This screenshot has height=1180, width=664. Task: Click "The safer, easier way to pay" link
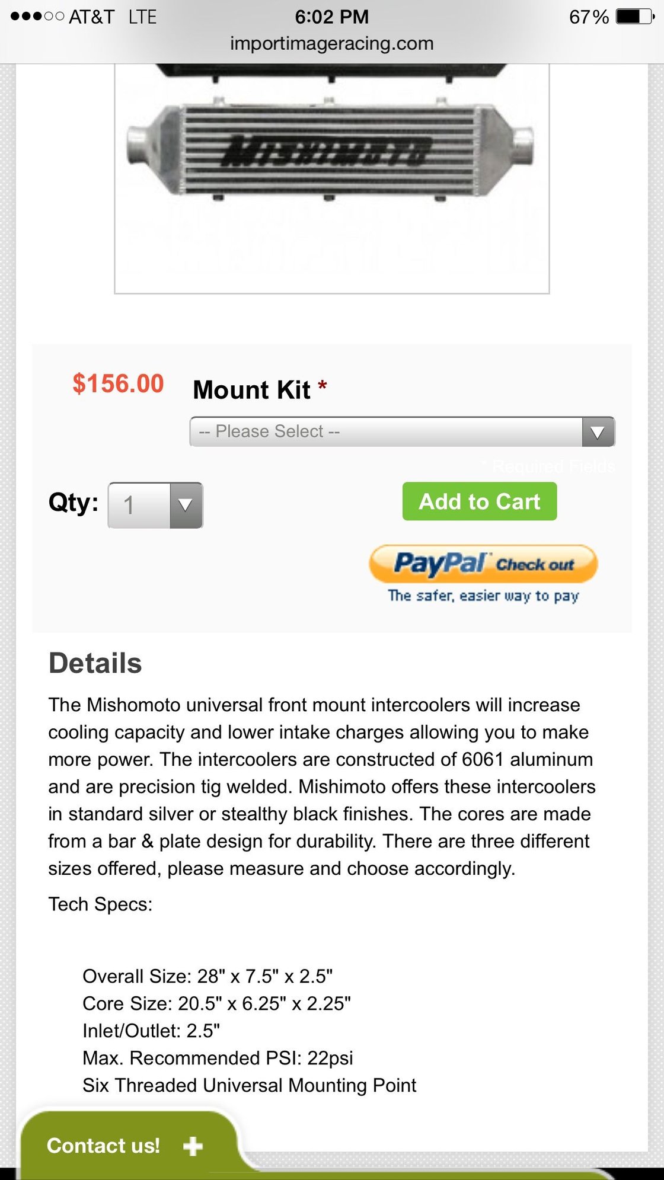pos(483,596)
